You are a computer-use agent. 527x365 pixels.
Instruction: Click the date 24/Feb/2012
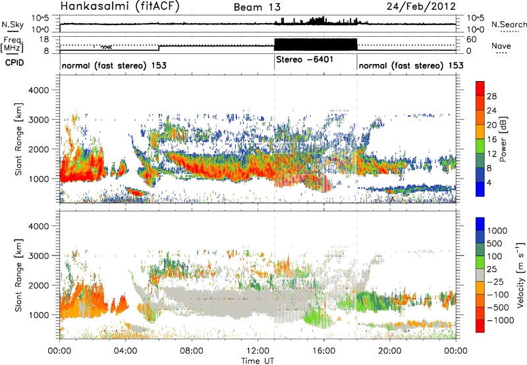tap(421, 7)
